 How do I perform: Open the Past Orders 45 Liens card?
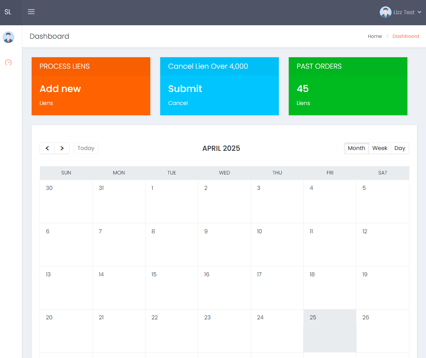point(348,86)
